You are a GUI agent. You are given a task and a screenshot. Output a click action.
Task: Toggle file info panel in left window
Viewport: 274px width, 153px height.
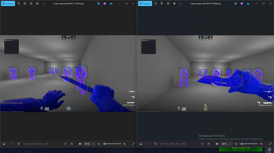tap(18, 144)
